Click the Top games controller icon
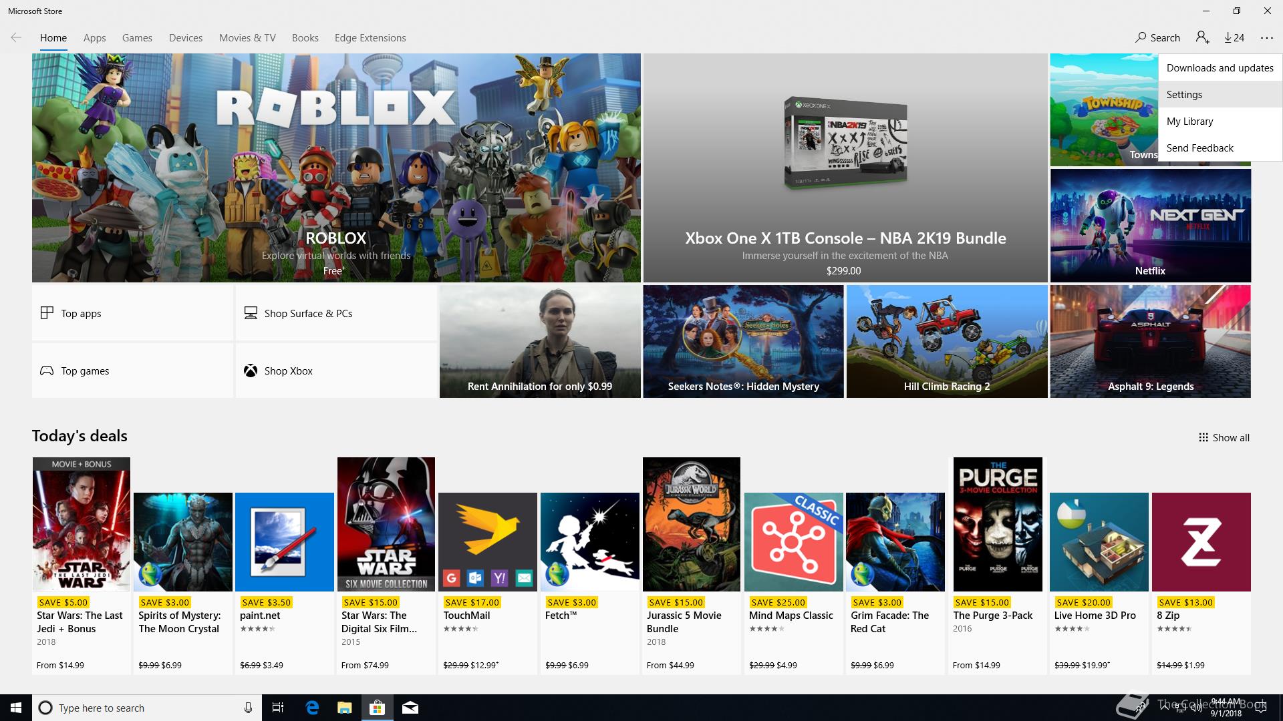 pos(47,371)
